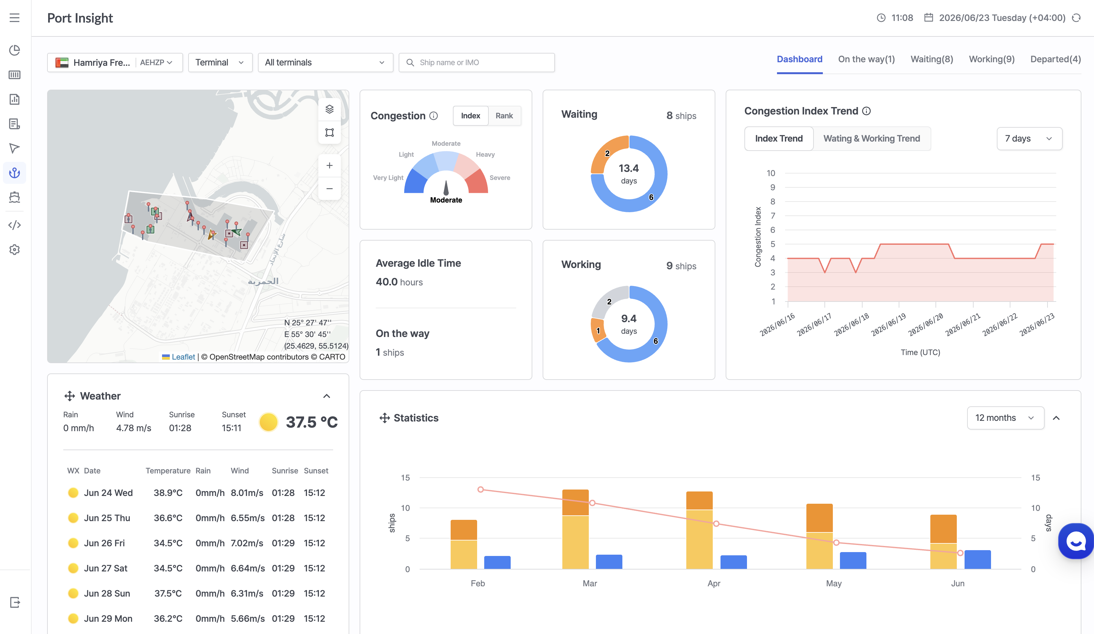1094x634 pixels.
Task: Switch to the Dashboard tab
Action: (x=800, y=59)
